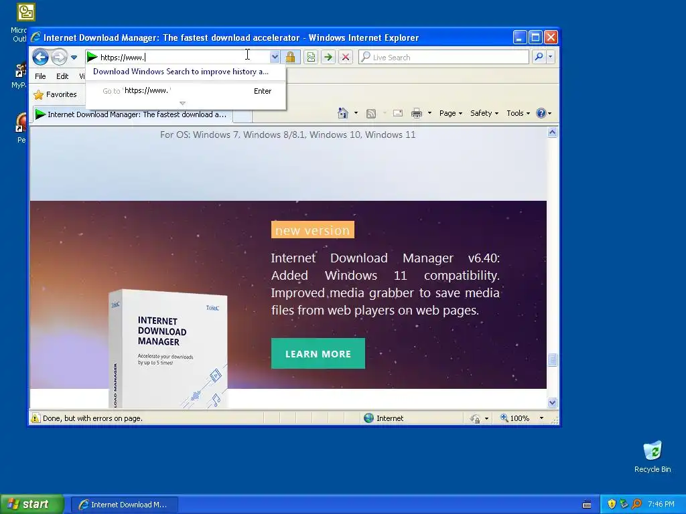Click the 'new version' orange label

(312, 230)
